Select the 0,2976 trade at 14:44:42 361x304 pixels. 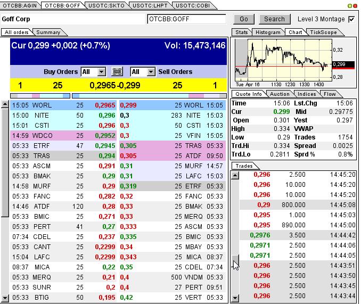tap(298, 235)
